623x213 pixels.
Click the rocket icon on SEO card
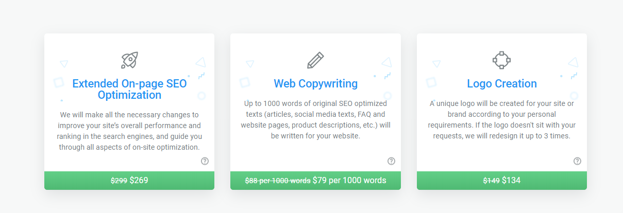click(x=129, y=60)
